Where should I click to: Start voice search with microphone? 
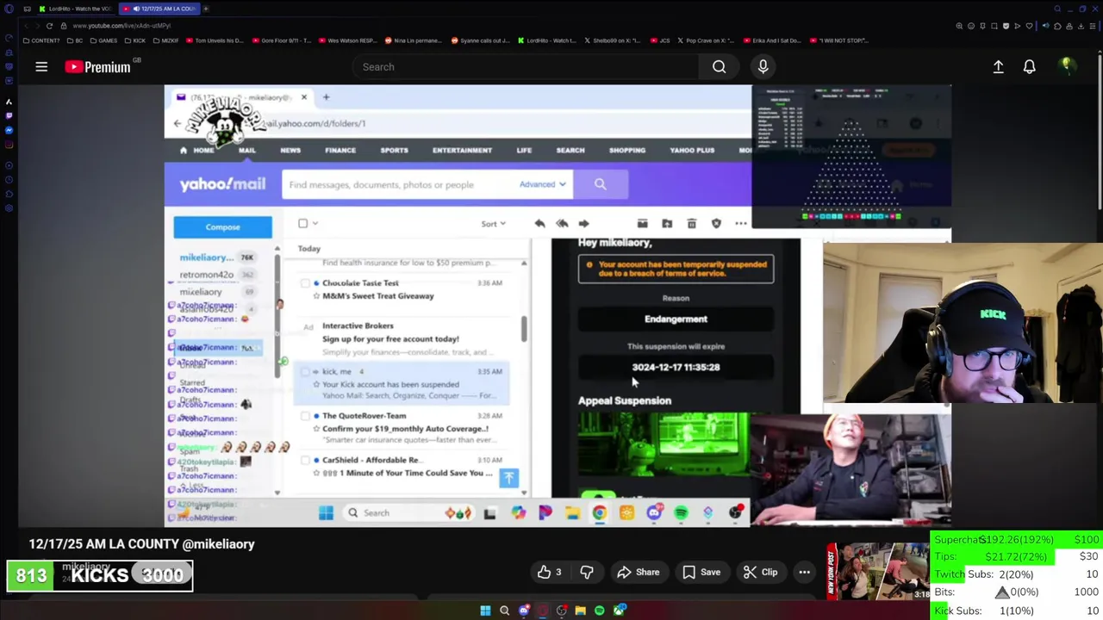(x=763, y=66)
